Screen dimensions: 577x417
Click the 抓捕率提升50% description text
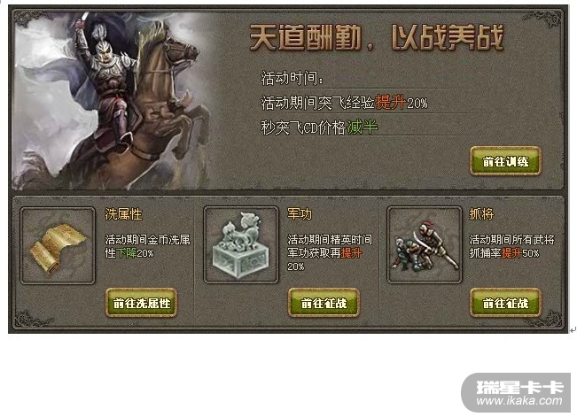504,253
